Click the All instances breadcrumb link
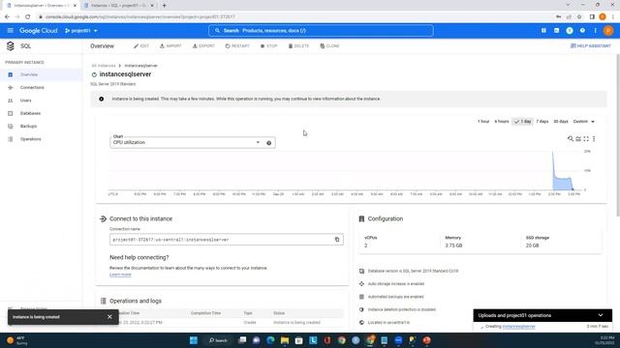 [x=104, y=66]
